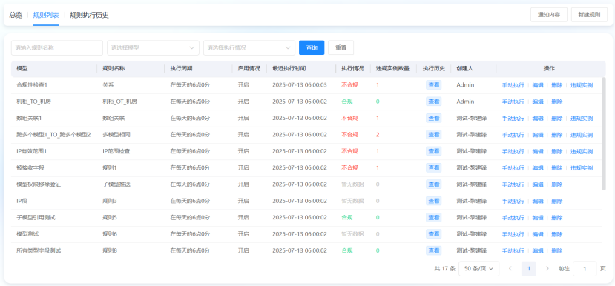Viewport: 615px width, 286px height.
Task: Click the 违规实例数量 column header
Action: pyautogui.click(x=392, y=69)
